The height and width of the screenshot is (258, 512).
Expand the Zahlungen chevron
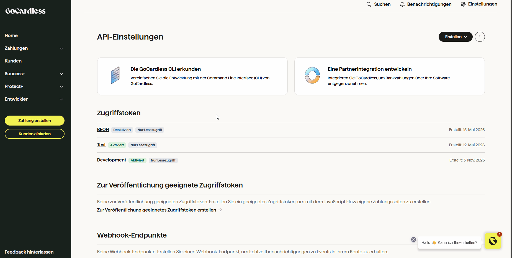click(x=61, y=48)
